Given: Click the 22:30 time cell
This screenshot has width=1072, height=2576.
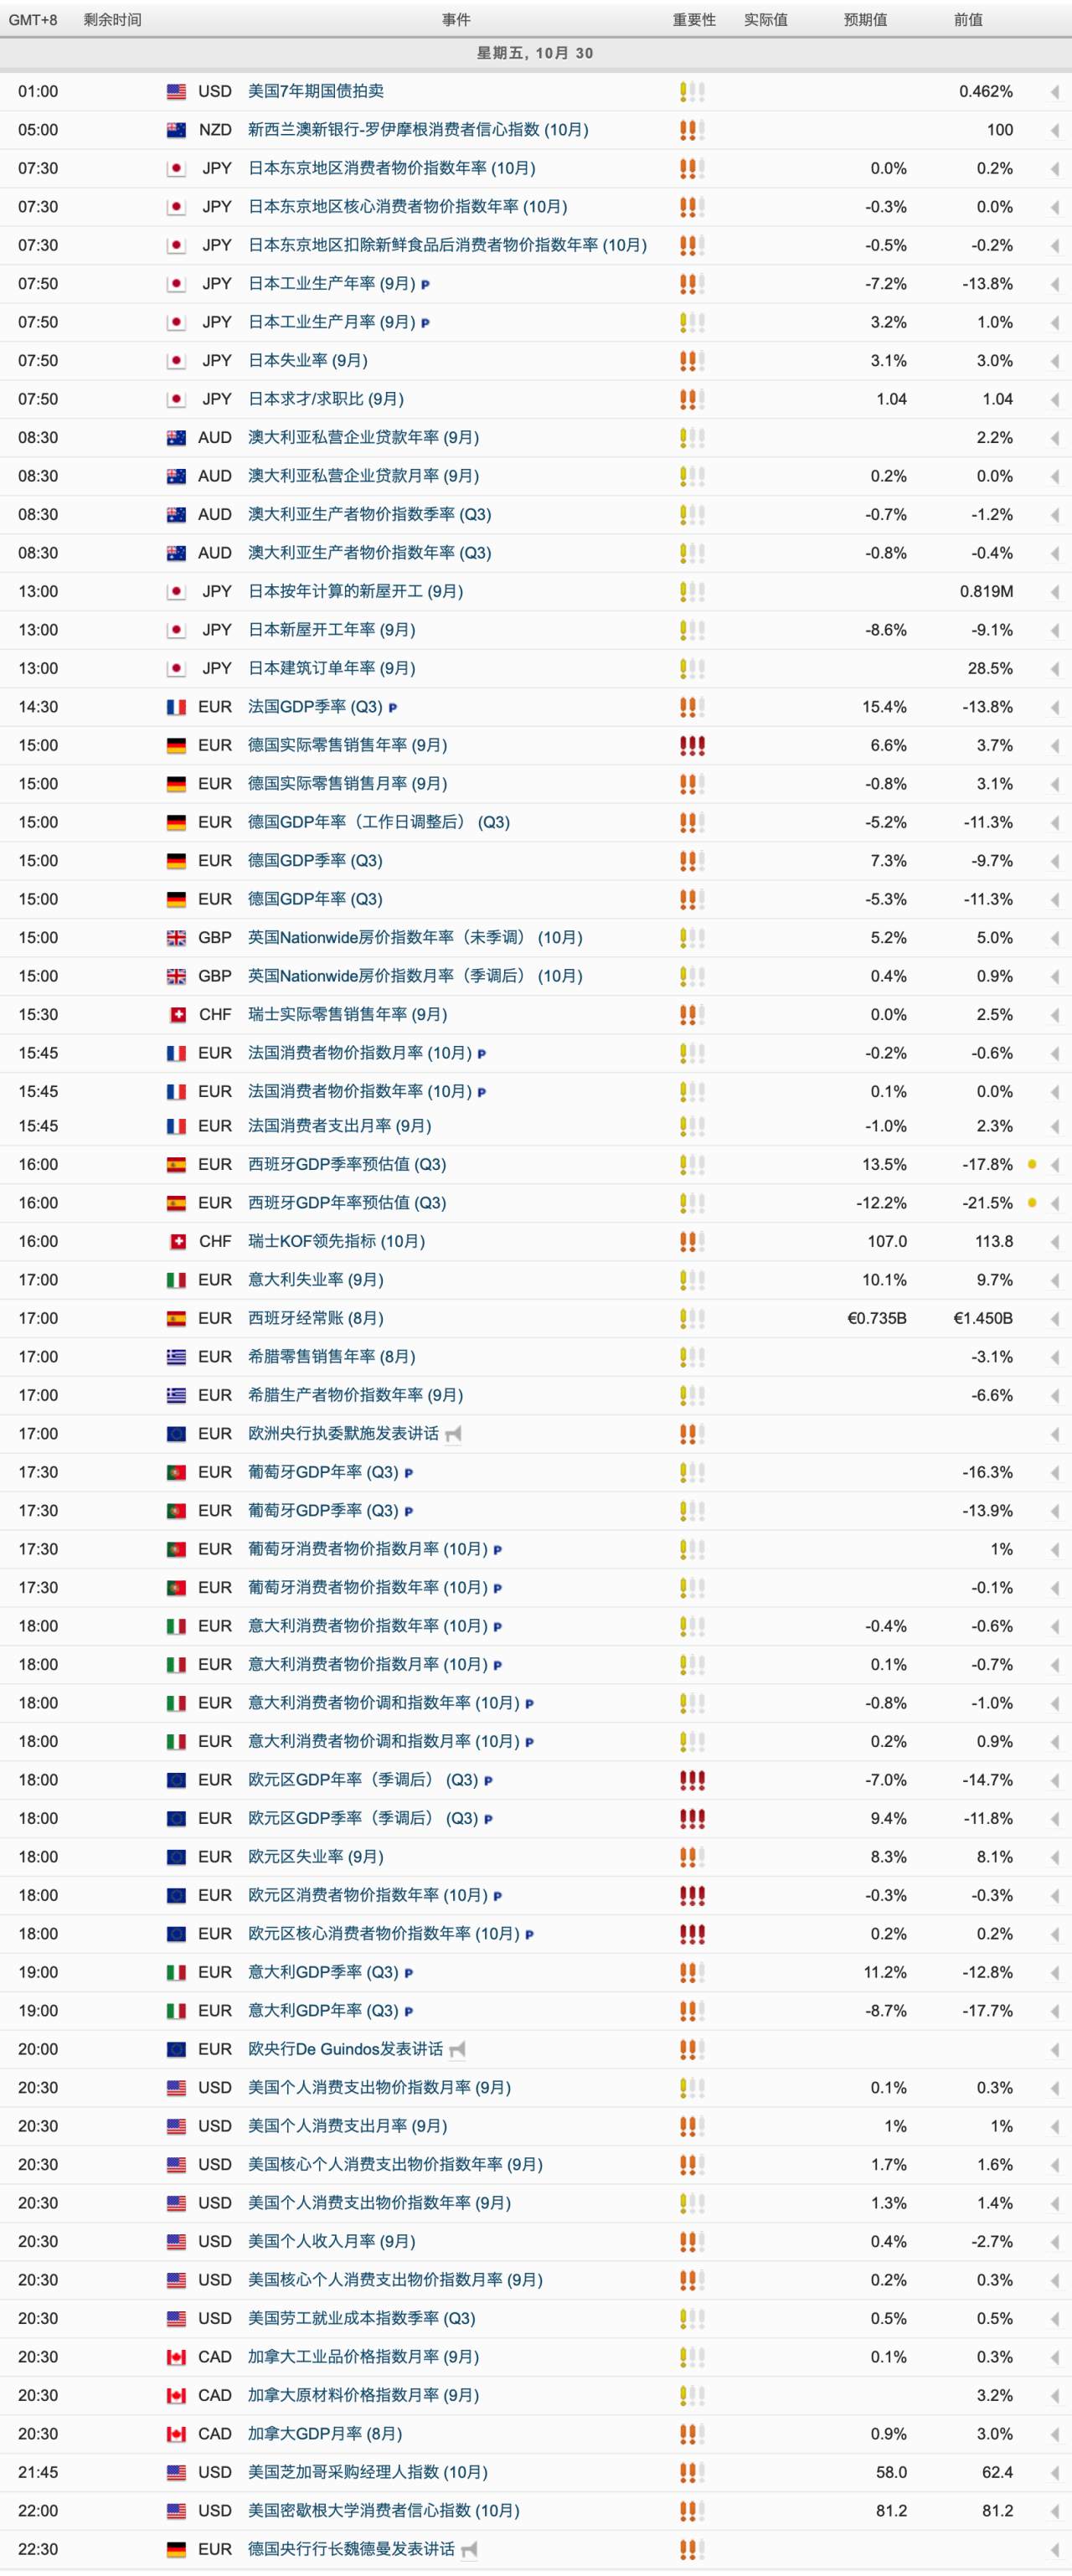Looking at the screenshot, I should 38,2550.
